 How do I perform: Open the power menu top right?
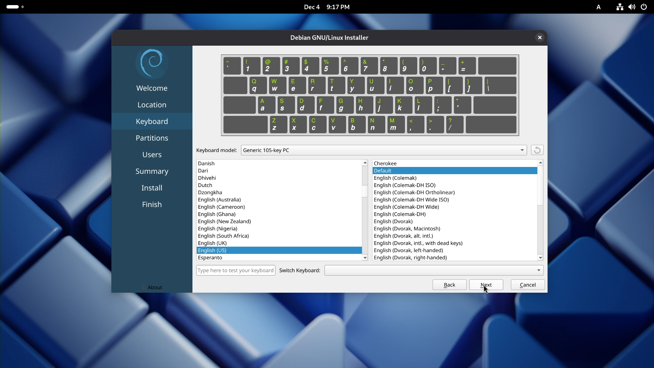coord(644,7)
